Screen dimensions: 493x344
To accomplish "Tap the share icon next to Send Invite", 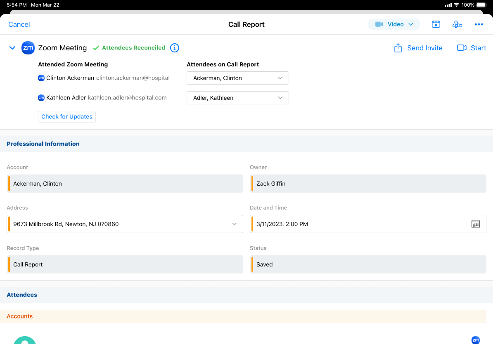I will (x=398, y=48).
